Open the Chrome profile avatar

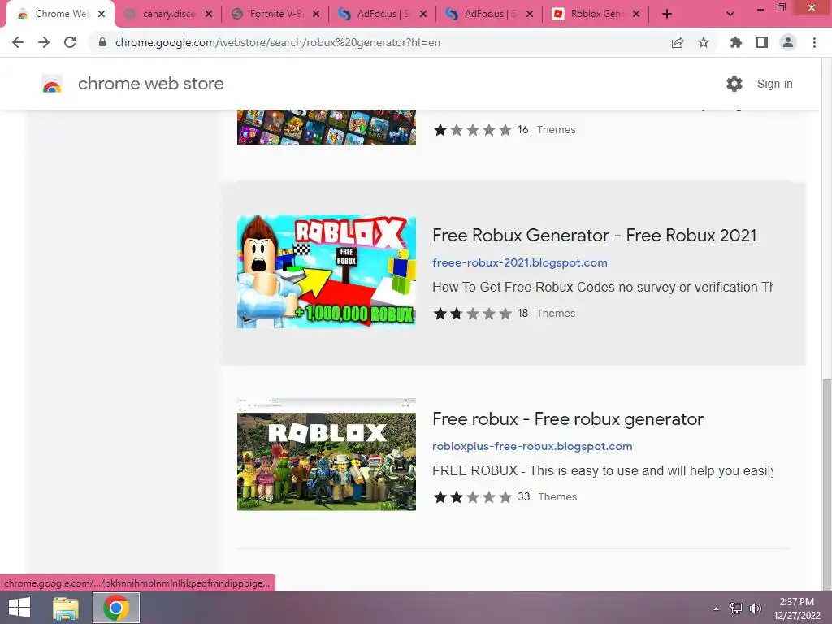tap(788, 42)
